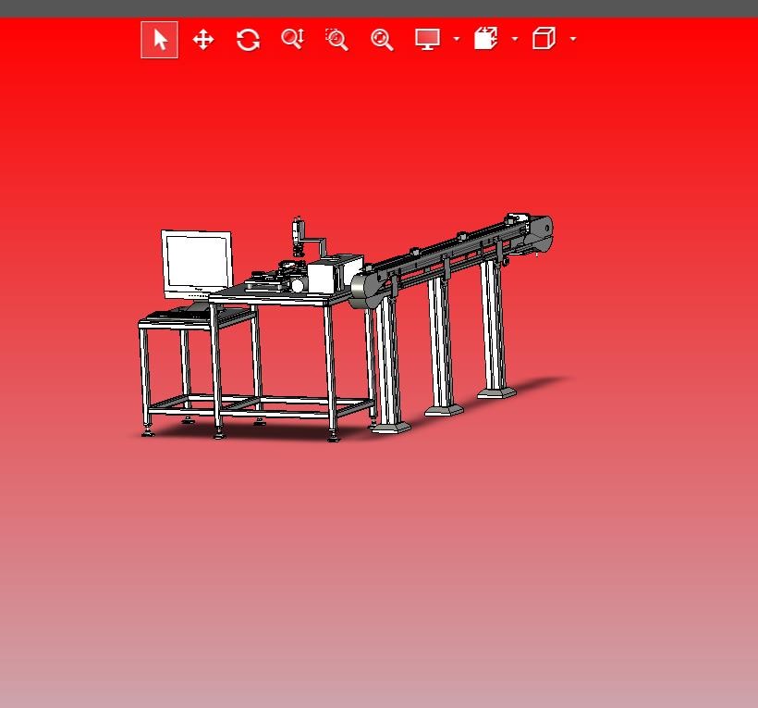Choose the Pan move tool
Viewport: 758px width, 708px height.
[203, 40]
